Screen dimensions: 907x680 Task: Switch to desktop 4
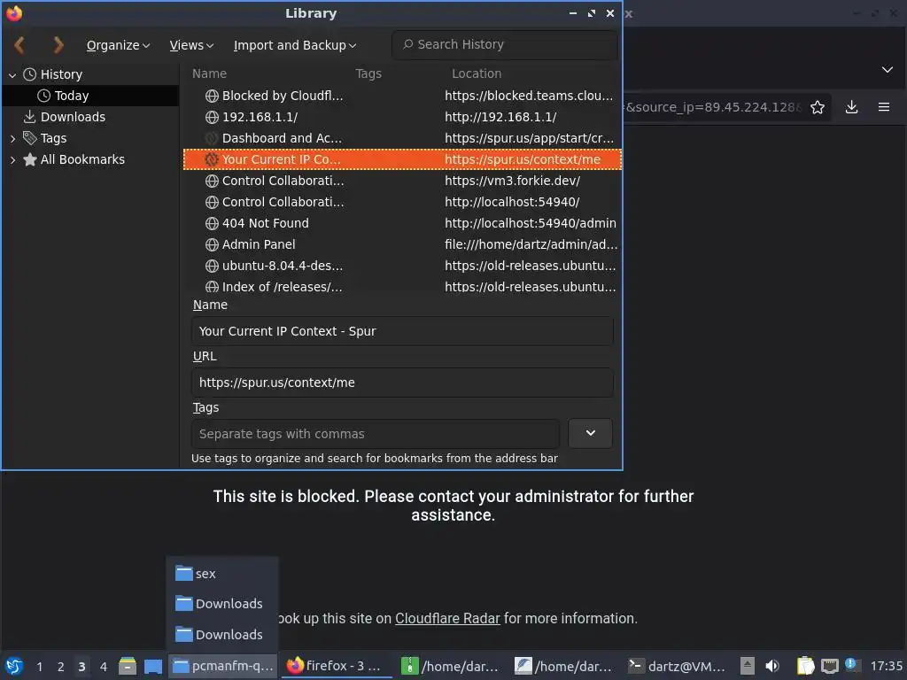(x=103, y=667)
